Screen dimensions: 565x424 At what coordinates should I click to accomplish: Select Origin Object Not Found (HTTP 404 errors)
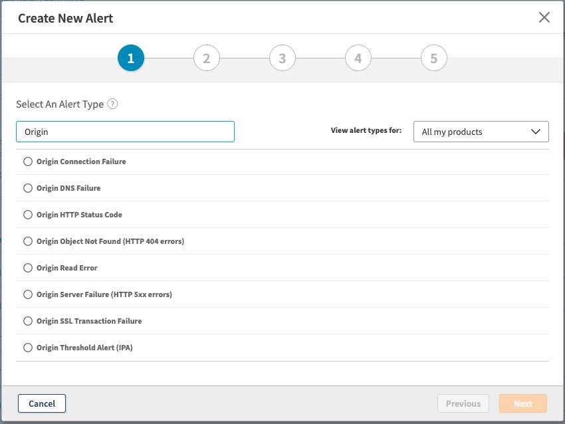(x=28, y=241)
